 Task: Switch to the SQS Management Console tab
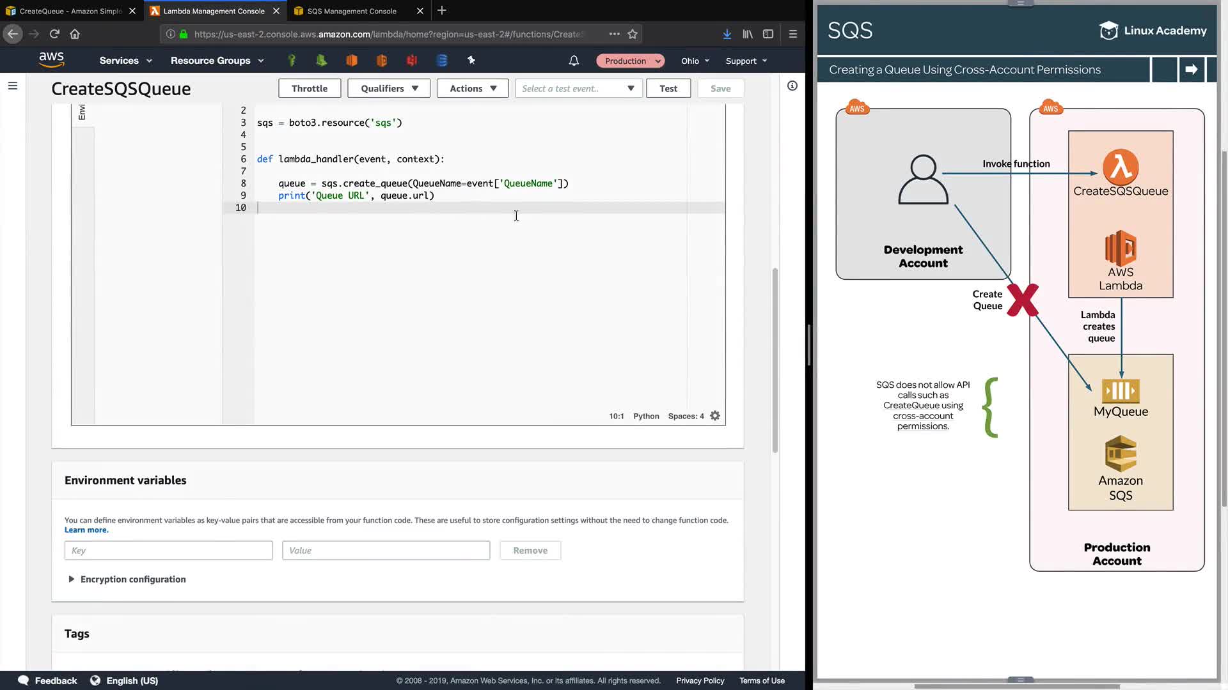(352, 11)
